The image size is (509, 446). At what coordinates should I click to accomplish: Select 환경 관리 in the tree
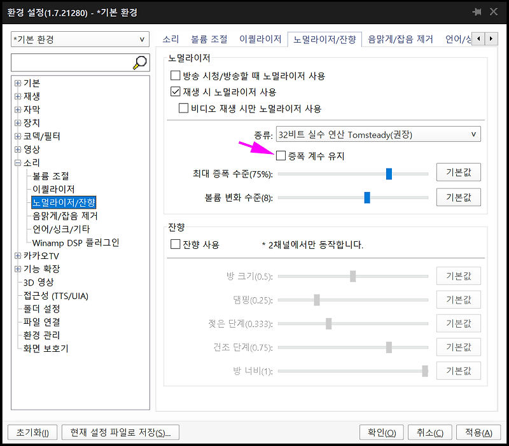click(x=41, y=335)
